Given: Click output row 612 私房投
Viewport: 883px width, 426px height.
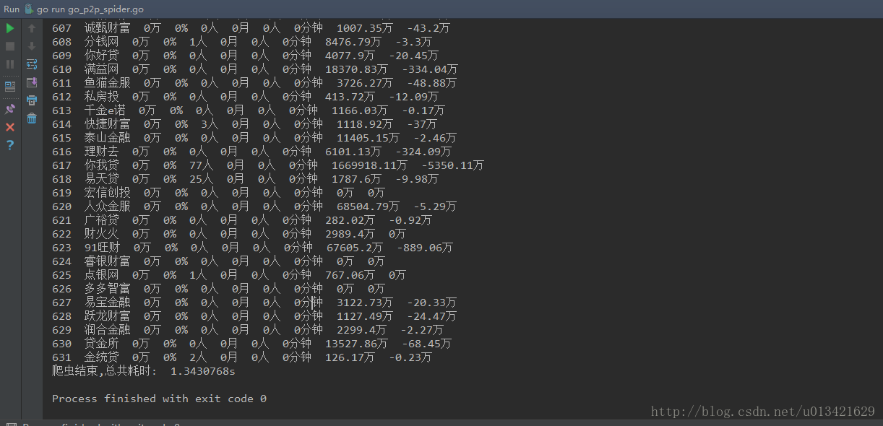Looking at the screenshot, I should pos(245,97).
